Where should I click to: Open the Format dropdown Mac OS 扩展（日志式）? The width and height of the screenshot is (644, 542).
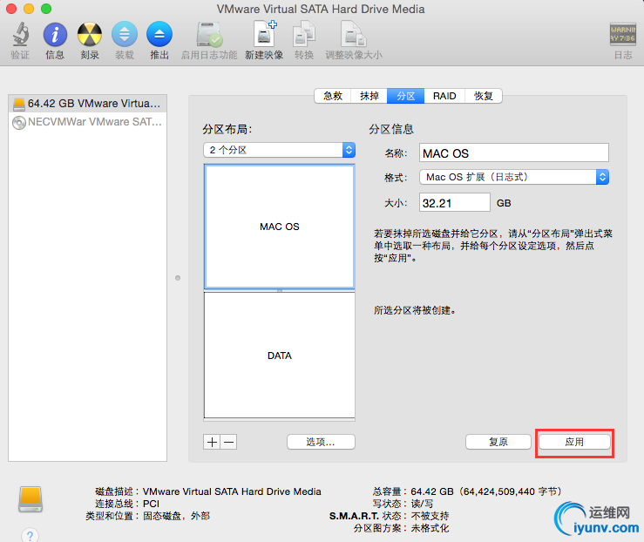pyautogui.click(x=514, y=177)
